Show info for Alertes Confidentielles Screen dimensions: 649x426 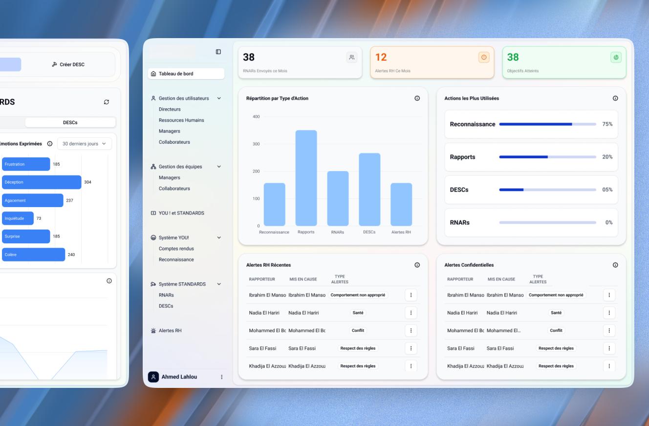point(615,265)
